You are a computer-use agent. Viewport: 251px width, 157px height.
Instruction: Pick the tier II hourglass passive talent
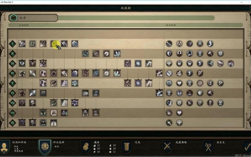[200, 53]
